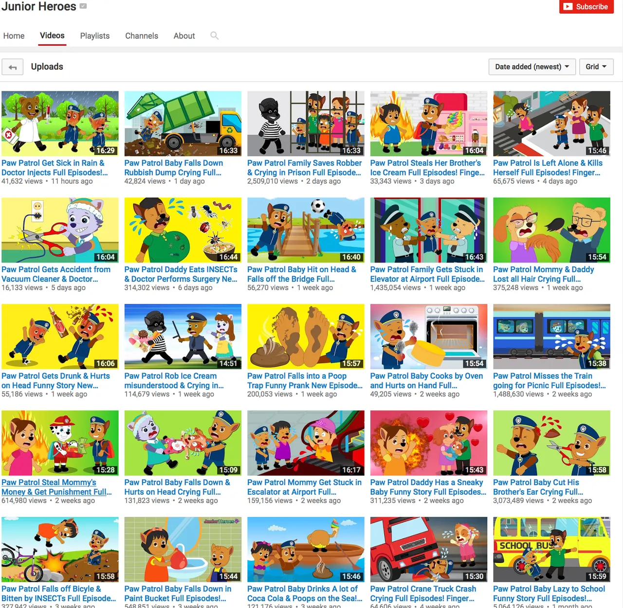
Task: Open Daddy Eats INSECTs video thumbnail
Action: coord(183,230)
